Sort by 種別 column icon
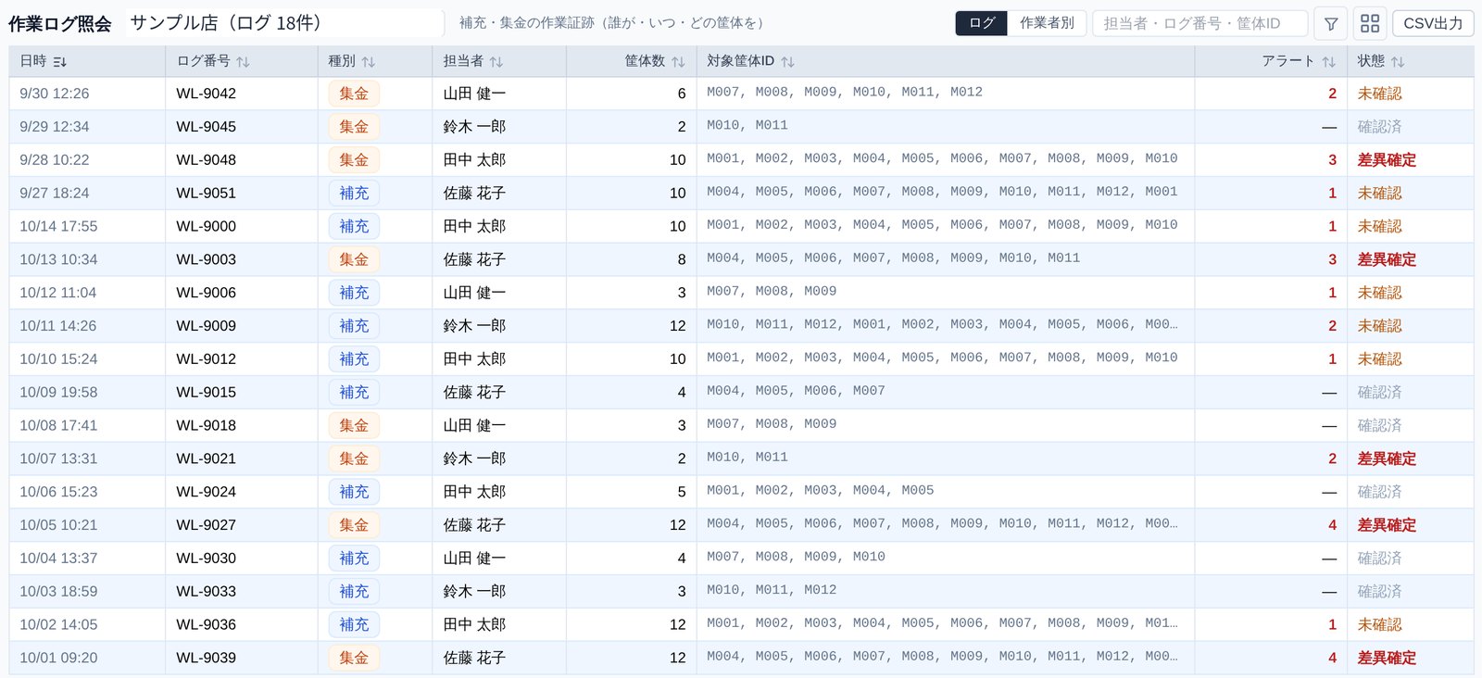The width and height of the screenshot is (1482, 678). tap(368, 62)
